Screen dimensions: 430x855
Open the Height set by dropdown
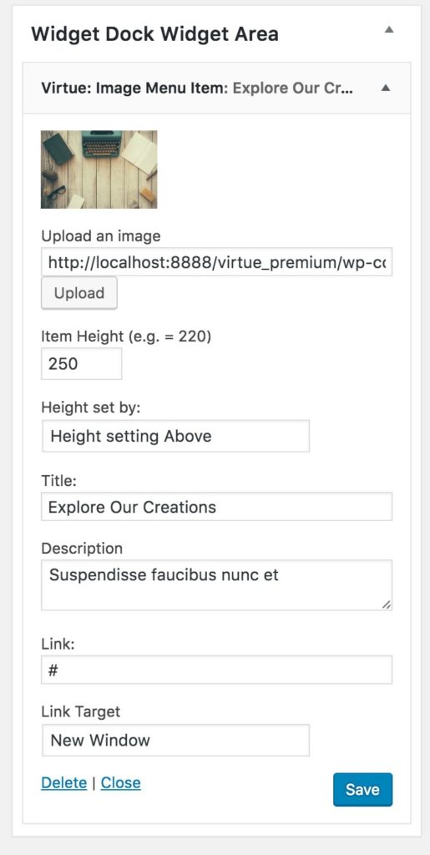[x=175, y=436]
